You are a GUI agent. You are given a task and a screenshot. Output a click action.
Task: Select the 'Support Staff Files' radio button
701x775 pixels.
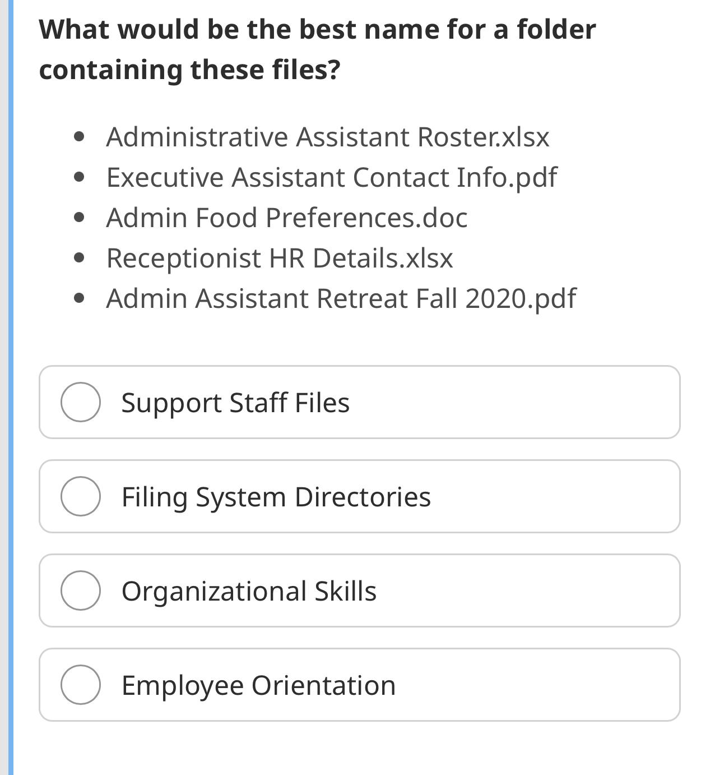point(81,402)
